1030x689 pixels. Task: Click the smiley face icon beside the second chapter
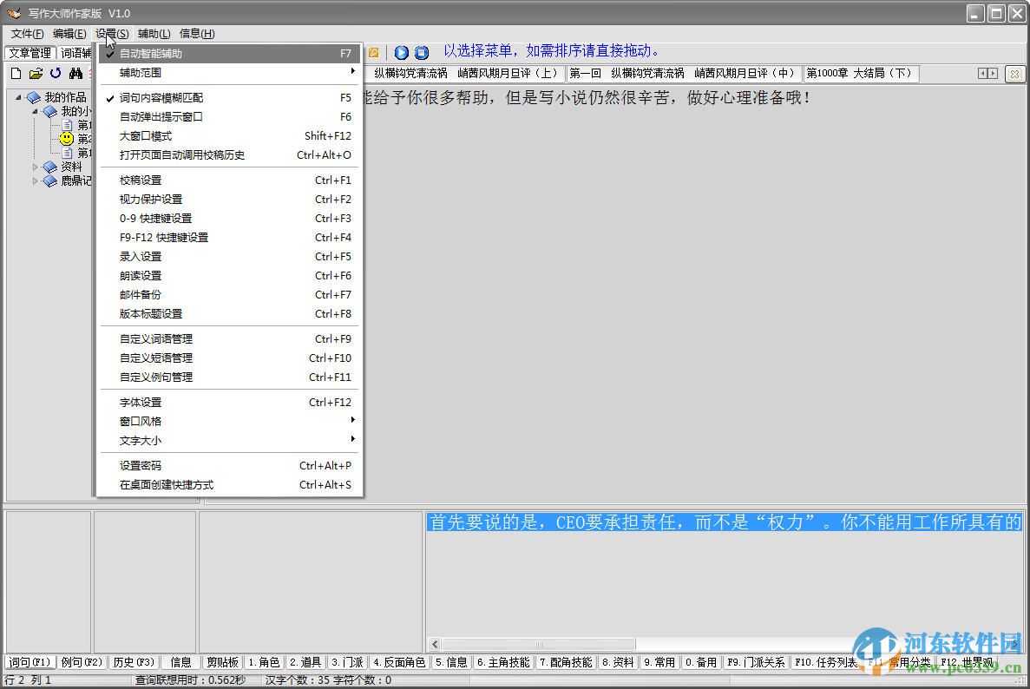pyautogui.click(x=66, y=139)
